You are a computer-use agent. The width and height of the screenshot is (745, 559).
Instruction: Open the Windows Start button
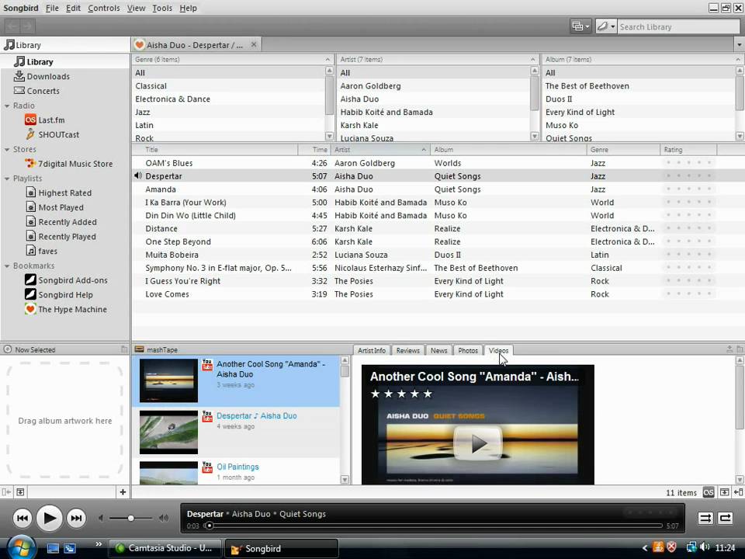[x=20, y=547]
